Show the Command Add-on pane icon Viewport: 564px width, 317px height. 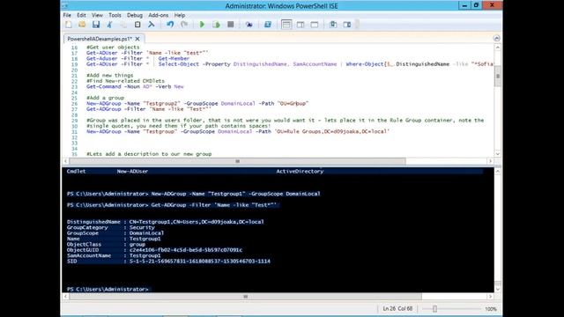point(347,25)
